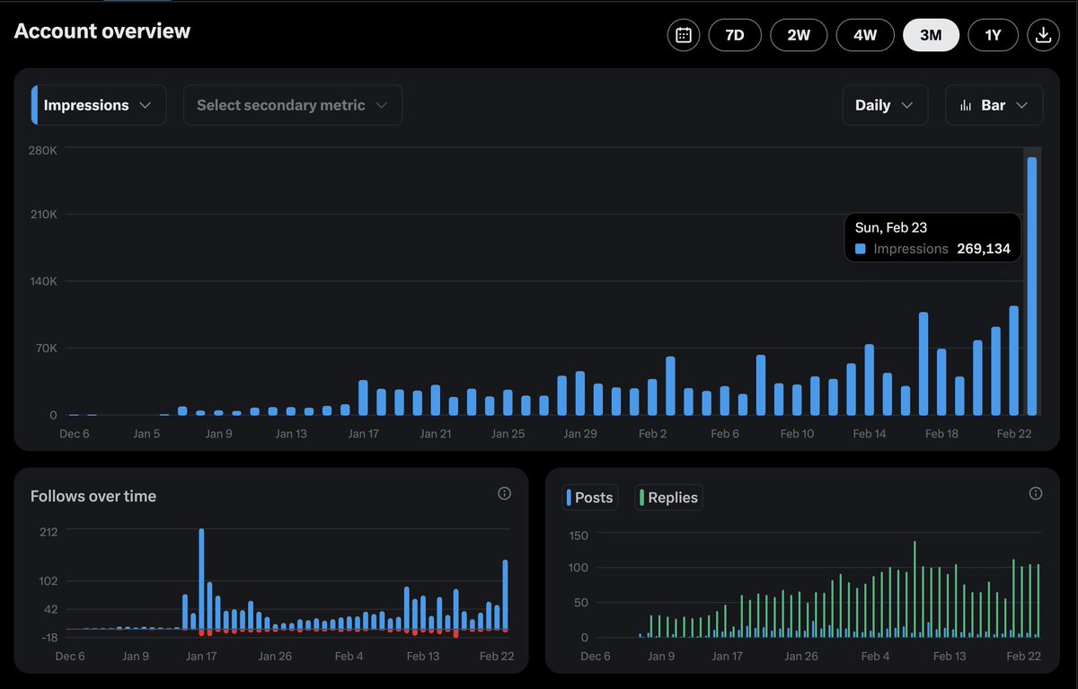Image resolution: width=1078 pixels, height=689 pixels.
Task: Open the custom date range calendar picker
Action: click(x=683, y=35)
